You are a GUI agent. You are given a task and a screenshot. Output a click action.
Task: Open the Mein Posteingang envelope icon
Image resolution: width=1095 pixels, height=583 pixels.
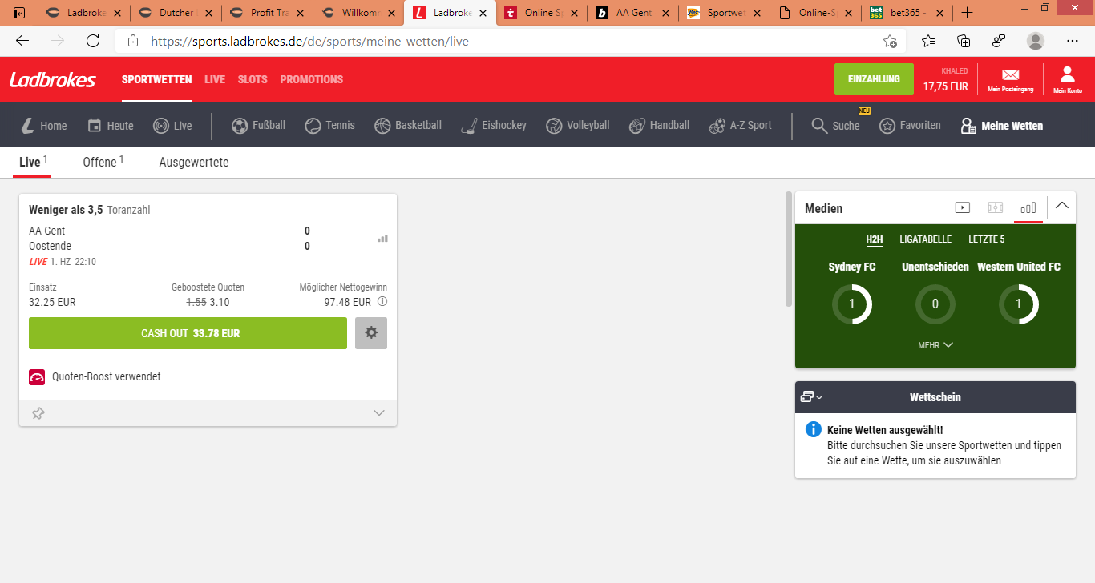1010,78
